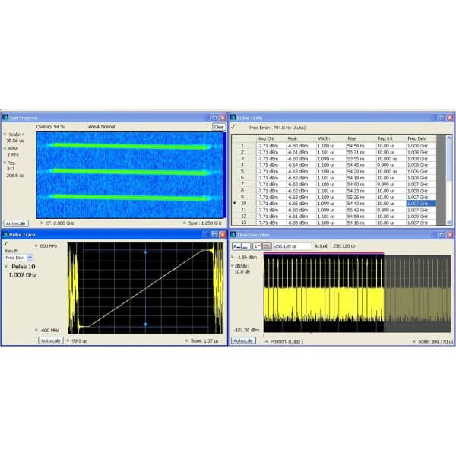
Task: Click the Spectrogram window title icon
Action: pos(5,118)
